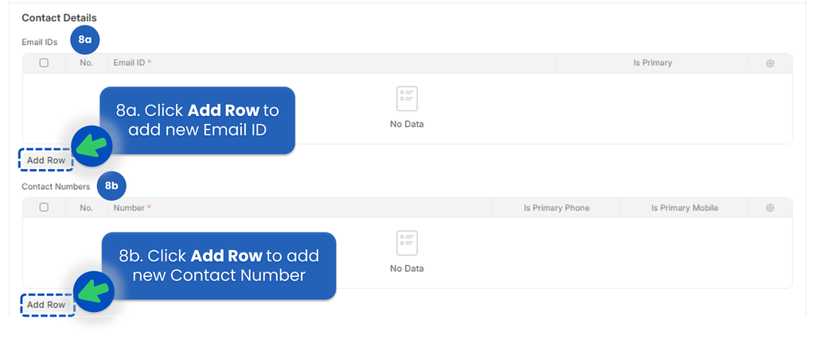Open the Contact Numbers table settings gear
Viewport: 815px width, 343px height.
coord(770,208)
